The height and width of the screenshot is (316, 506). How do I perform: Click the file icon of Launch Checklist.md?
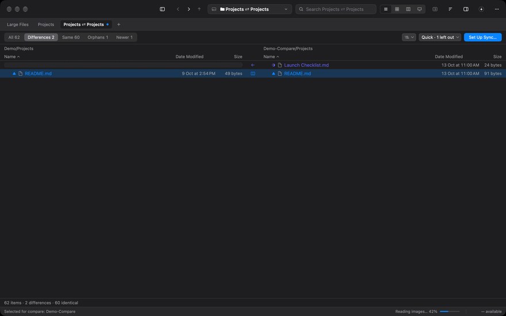click(x=280, y=65)
